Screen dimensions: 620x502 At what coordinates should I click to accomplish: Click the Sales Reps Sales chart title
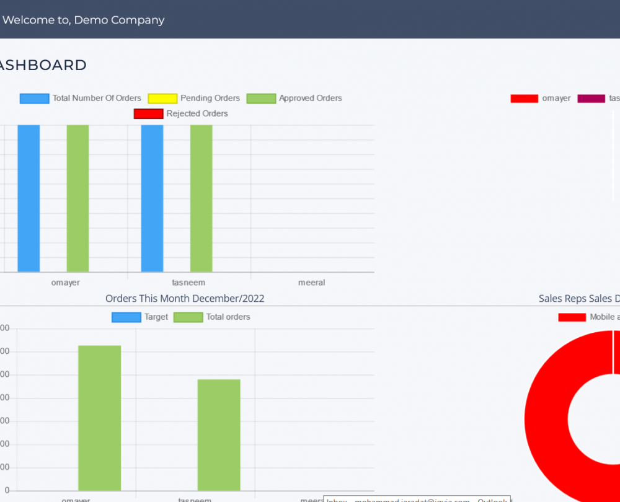point(579,299)
